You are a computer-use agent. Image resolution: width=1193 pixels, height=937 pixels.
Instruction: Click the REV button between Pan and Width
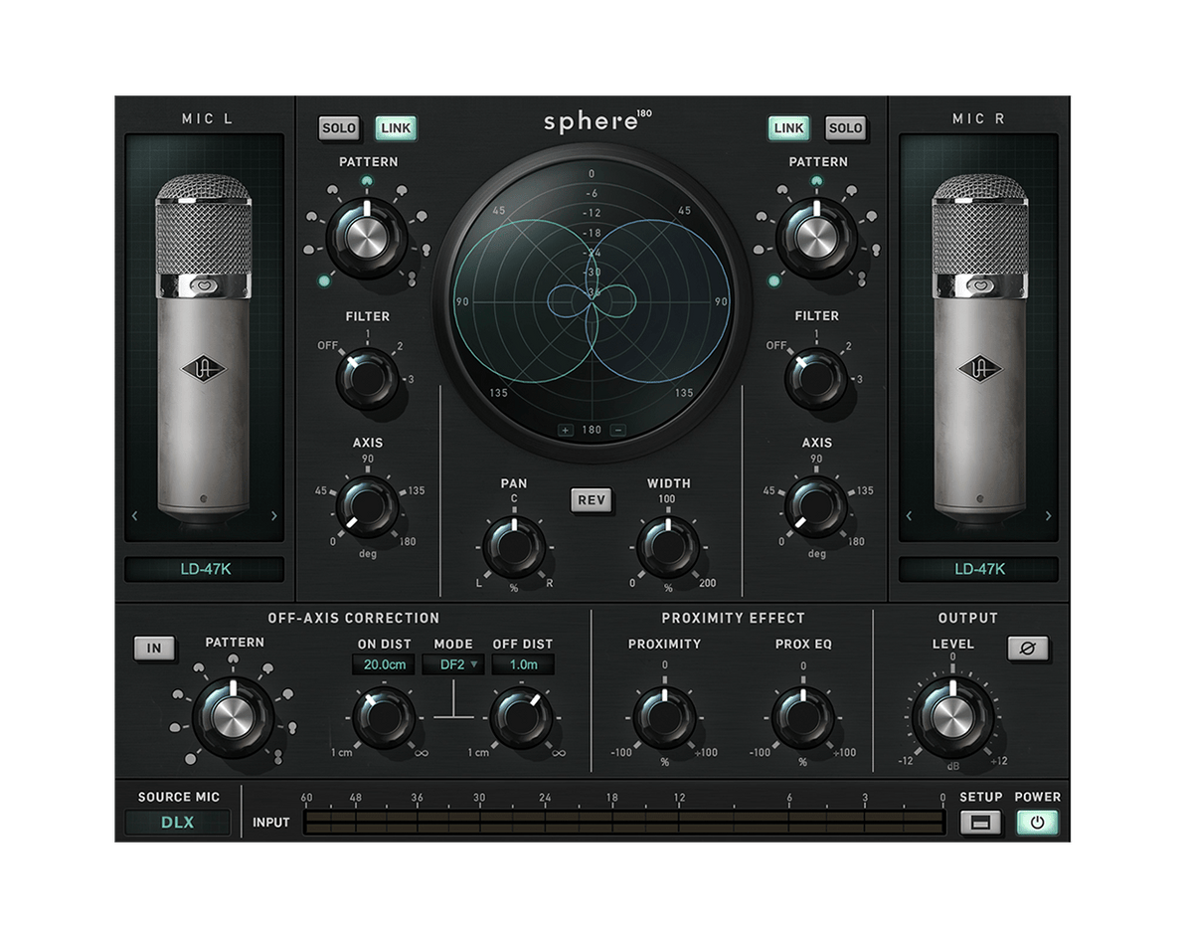tap(590, 500)
